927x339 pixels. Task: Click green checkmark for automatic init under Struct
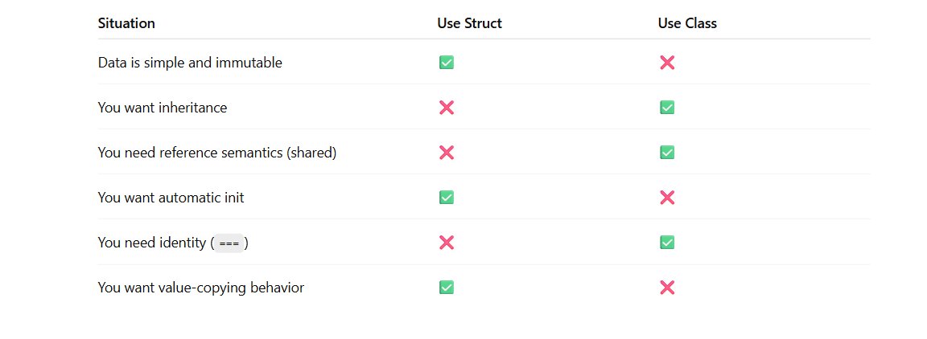tap(447, 198)
